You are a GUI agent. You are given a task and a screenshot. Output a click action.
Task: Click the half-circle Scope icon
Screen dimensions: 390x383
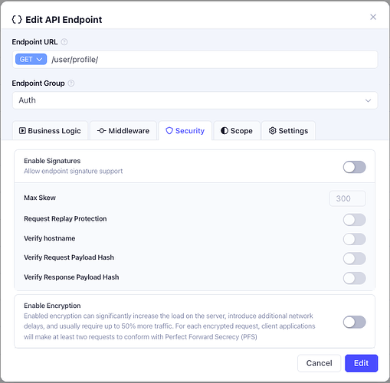click(x=224, y=131)
